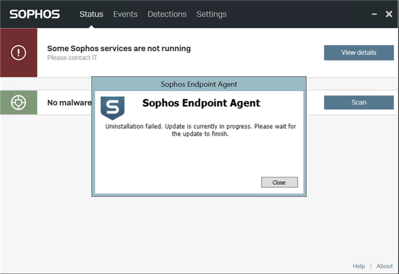Click the red exclamation alert icon
The width and height of the screenshot is (399, 274).
click(x=19, y=52)
